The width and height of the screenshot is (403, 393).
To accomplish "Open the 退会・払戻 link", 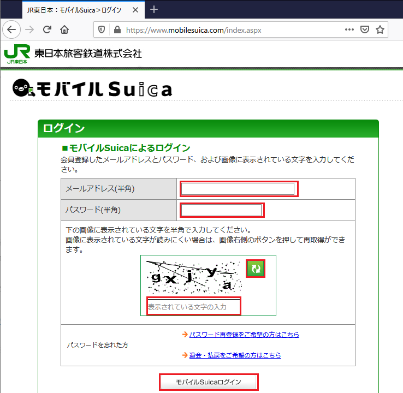I will tap(235, 355).
